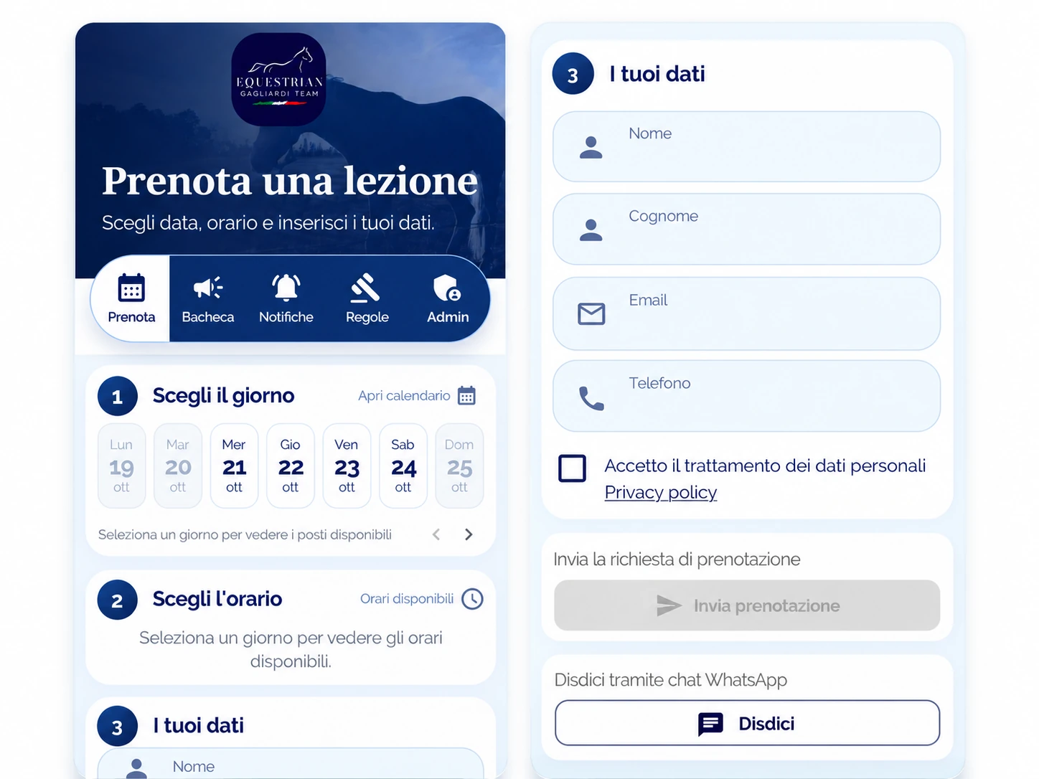Viewport: 1039px width, 779px height.
Task: Click the 'Prenota una lezione' heading
Action: tap(290, 181)
